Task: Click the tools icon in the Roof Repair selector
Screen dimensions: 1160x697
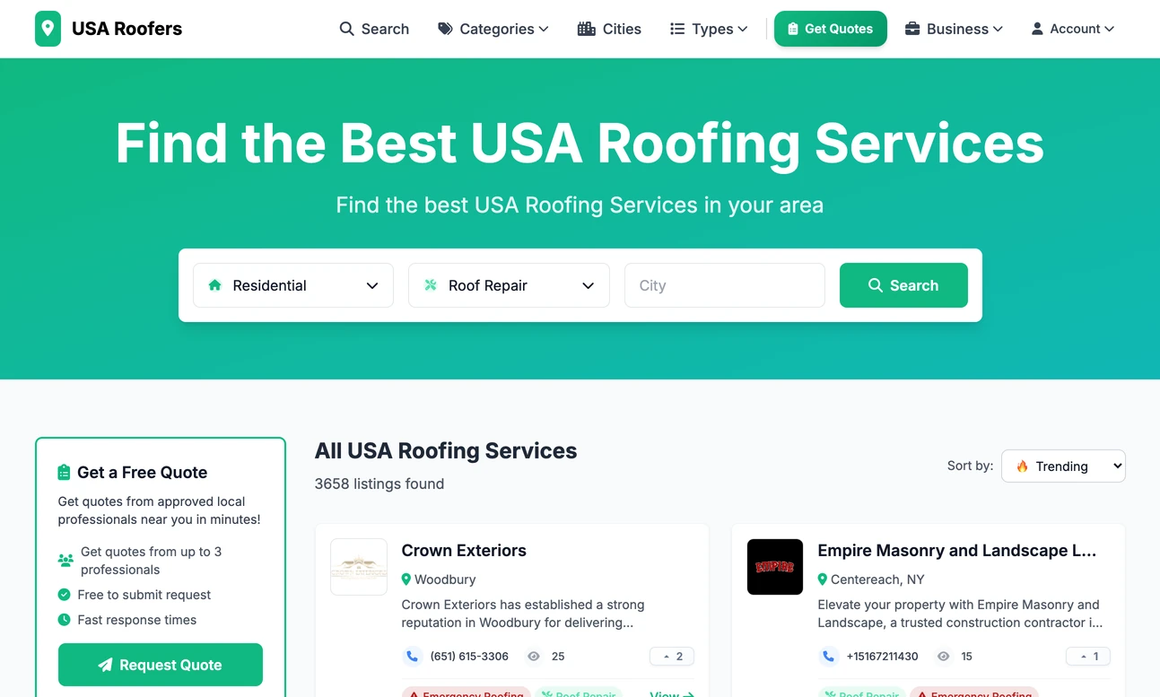Action: pos(431,285)
